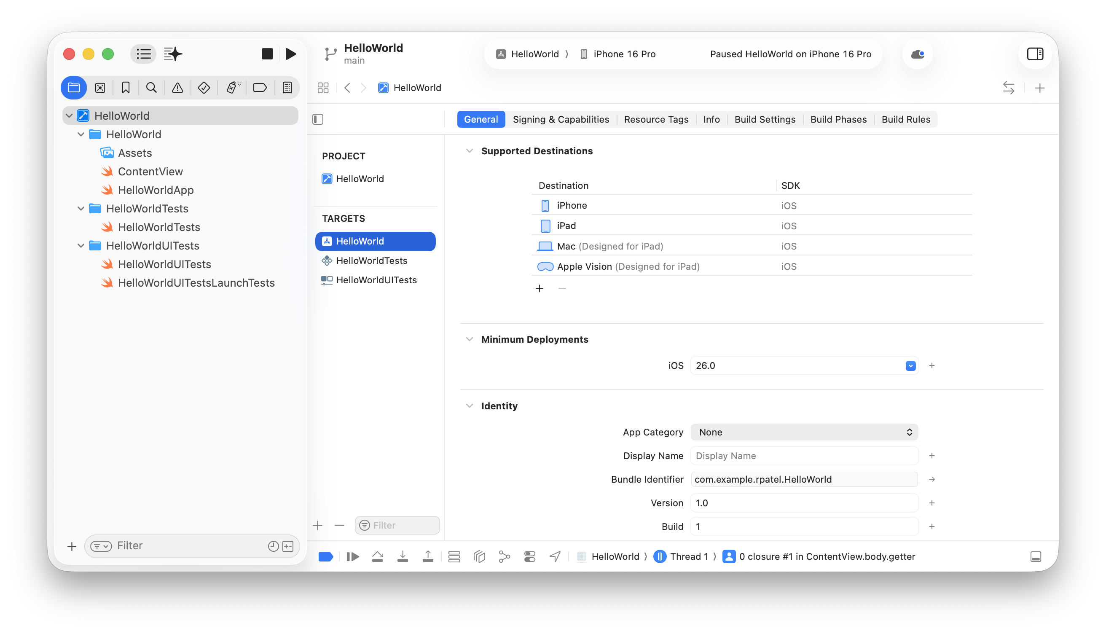This screenshot has width=1106, height=634.
Task: Click the Bundle Identifier field
Action: pyautogui.click(x=804, y=479)
